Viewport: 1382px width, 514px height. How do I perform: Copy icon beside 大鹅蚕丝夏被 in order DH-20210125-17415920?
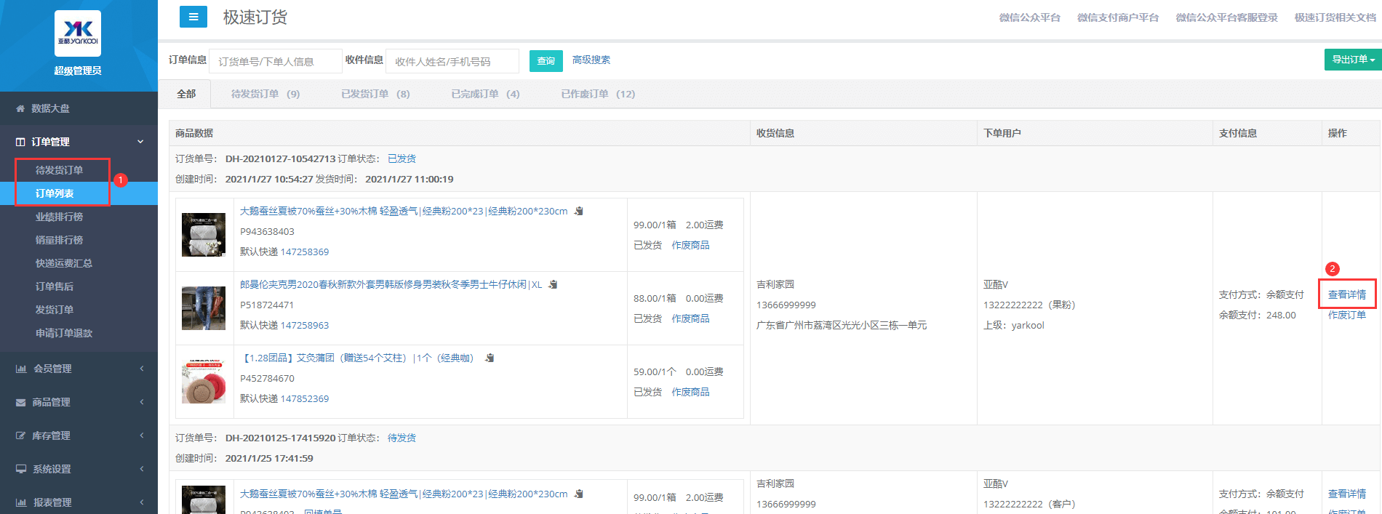579,494
